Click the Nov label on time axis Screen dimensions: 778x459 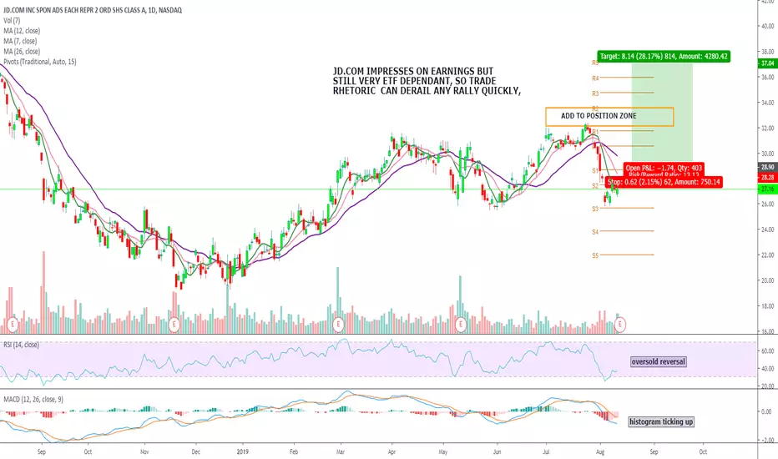144,451
